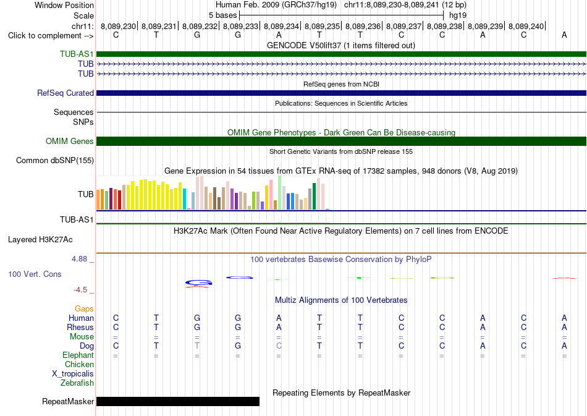The width and height of the screenshot is (587, 416).
Task: Click the TUB label of GTEx track
Action: [85, 194]
